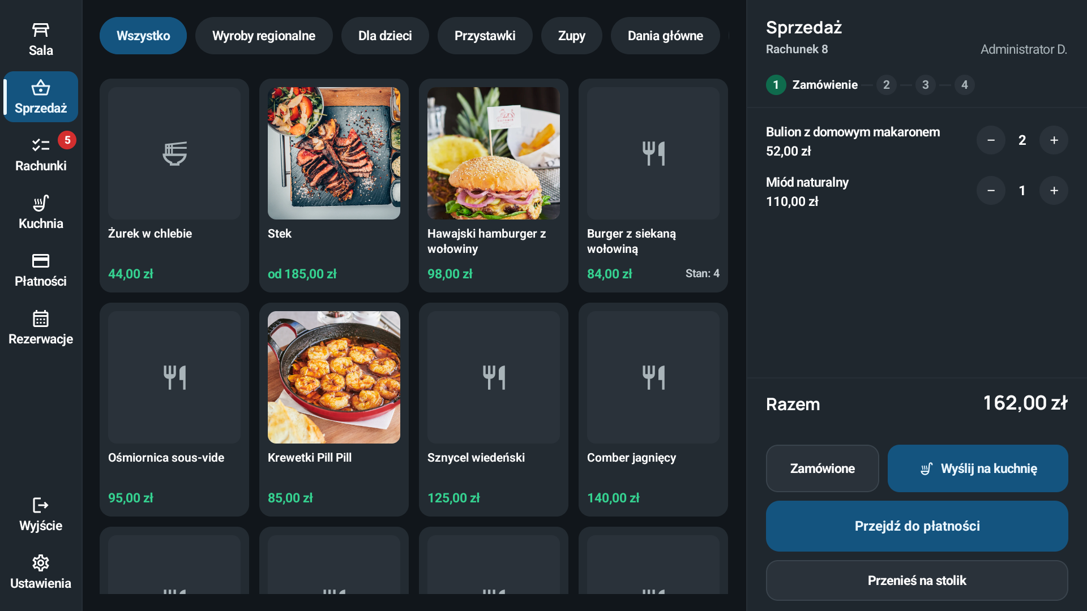Viewport: 1087px width, 611px height.
Task: Add Krewetki Pill Pill to order
Action: pos(334,410)
